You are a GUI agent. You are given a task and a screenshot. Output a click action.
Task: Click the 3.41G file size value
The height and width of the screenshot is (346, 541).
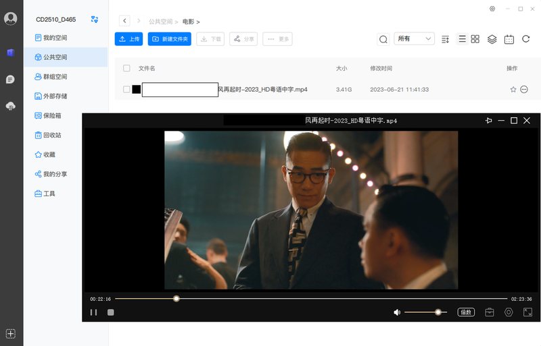click(x=344, y=90)
